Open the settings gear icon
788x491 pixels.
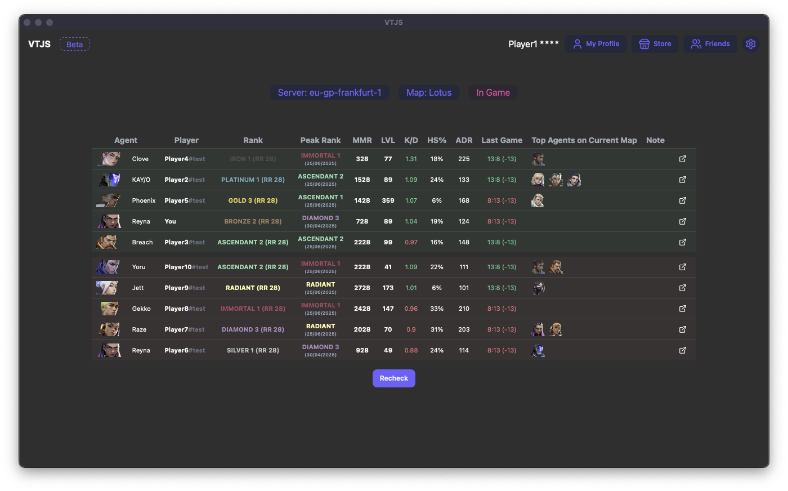pyautogui.click(x=750, y=44)
